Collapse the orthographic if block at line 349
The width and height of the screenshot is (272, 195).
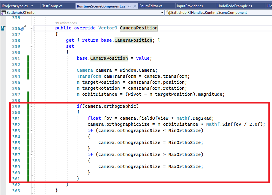point(31,106)
